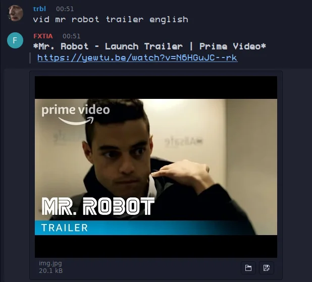Open trbl's profile avatar
This screenshot has height=282, width=312.
tap(15, 13)
